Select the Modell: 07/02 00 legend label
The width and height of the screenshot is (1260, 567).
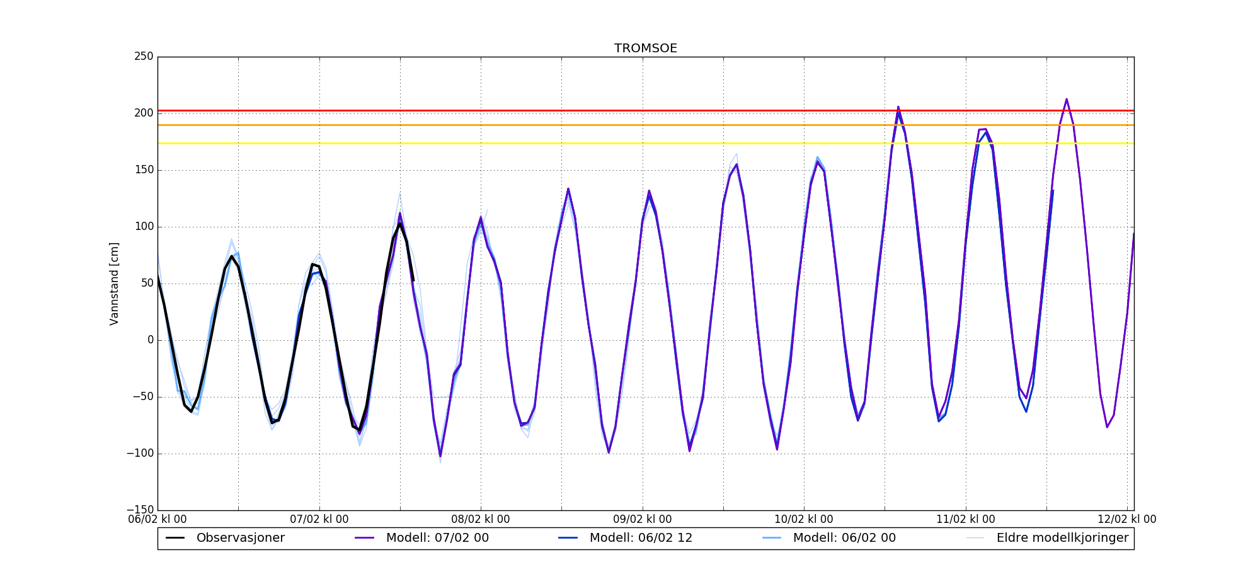[x=437, y=538]
